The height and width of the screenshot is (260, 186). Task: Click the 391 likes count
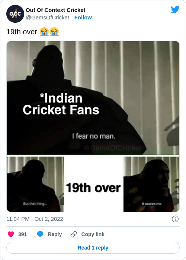[22, 234]
